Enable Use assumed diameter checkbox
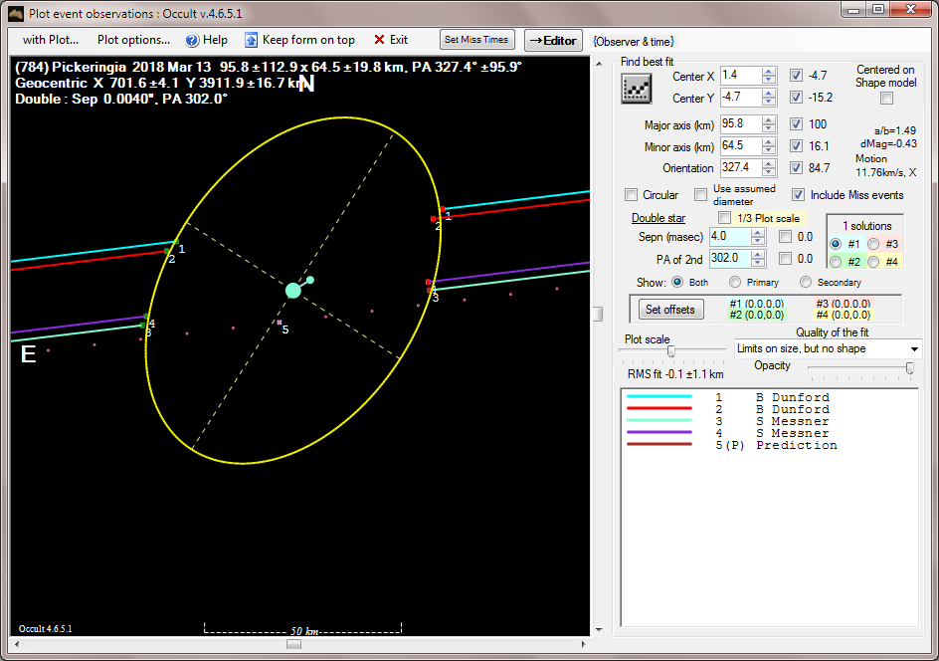Image resolution: width=939 pixels, height=661 pixels. pyautogui.click(x=700, y=195)
